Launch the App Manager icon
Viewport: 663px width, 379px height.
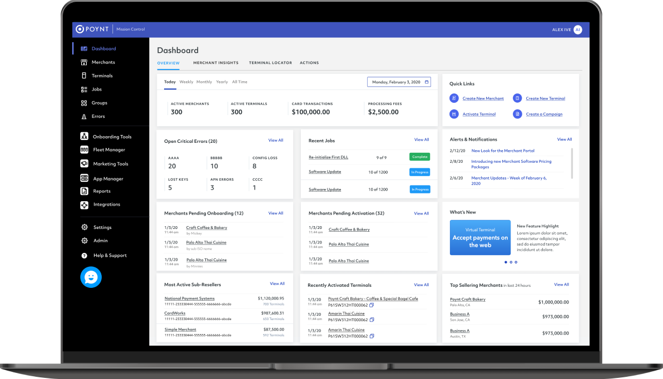pos(84,178)
